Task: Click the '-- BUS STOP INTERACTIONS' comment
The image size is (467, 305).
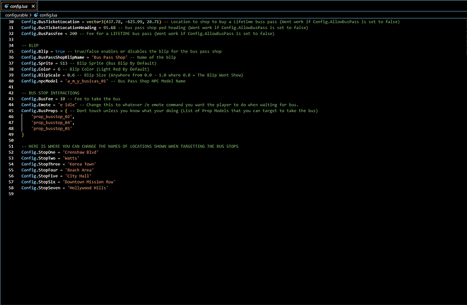Action: pos(50,93)
